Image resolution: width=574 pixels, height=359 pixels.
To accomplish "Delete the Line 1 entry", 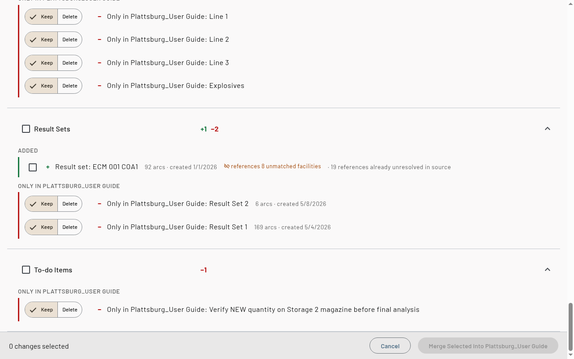I will 70,17.
